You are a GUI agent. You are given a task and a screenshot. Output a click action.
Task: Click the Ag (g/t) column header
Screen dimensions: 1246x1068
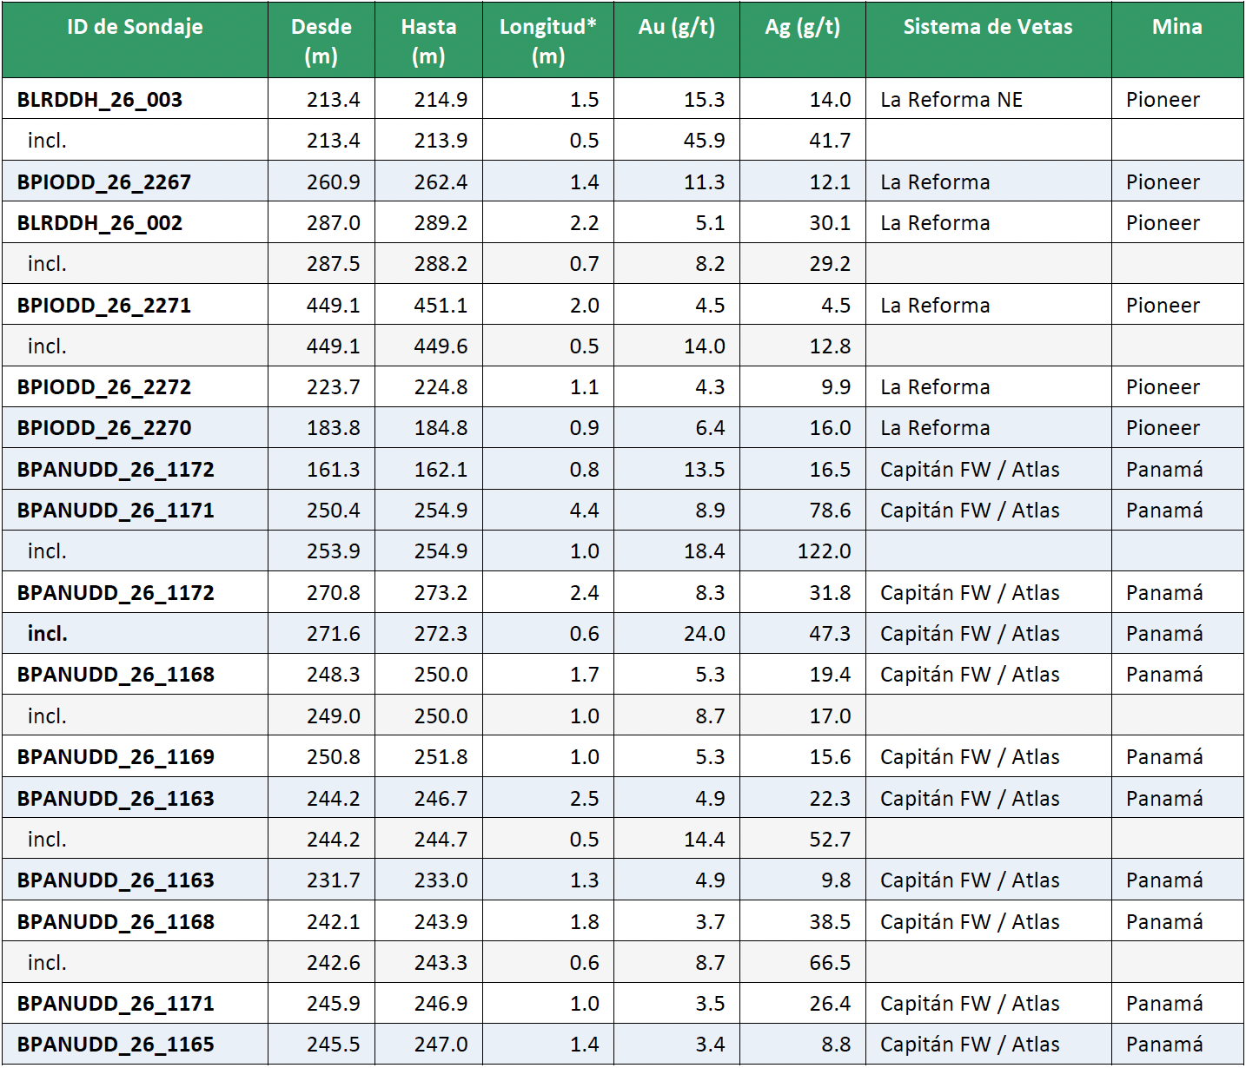[x=802, y=40]
